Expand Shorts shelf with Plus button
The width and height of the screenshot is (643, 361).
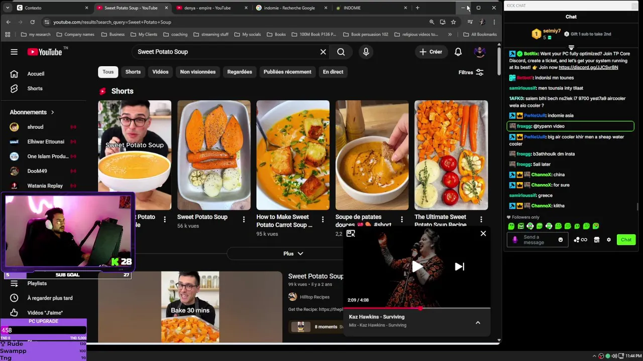(x=293, y=254)
